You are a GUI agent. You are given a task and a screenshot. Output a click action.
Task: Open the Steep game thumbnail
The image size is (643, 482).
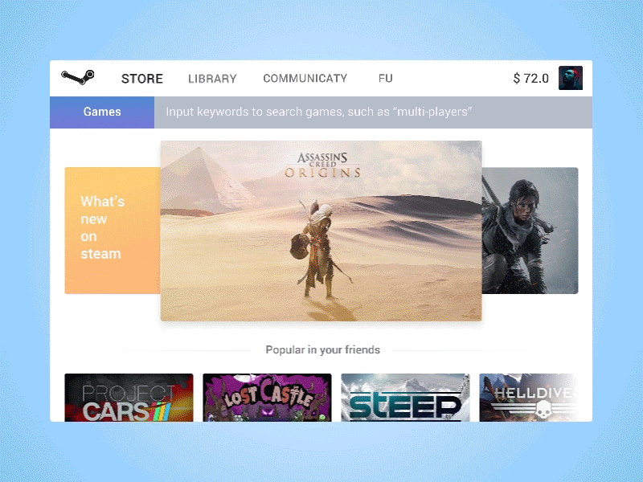[x=405, y=397]
